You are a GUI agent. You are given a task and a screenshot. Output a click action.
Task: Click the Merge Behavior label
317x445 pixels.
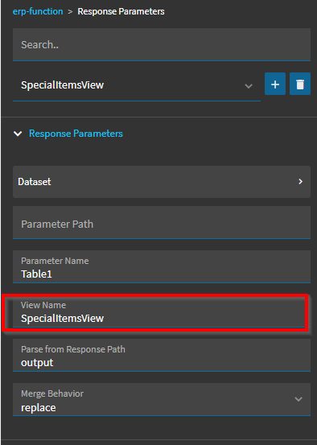coord(52,393)
